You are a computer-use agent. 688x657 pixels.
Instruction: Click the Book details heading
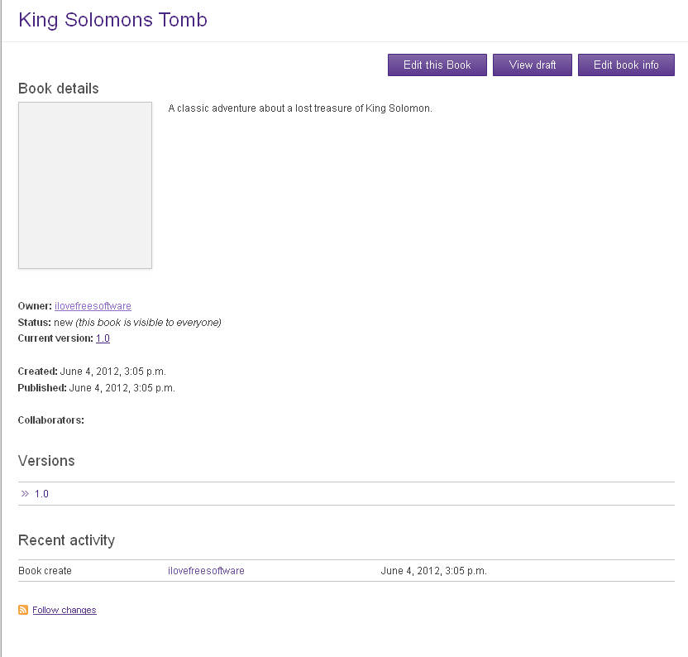tap(58, 89)
